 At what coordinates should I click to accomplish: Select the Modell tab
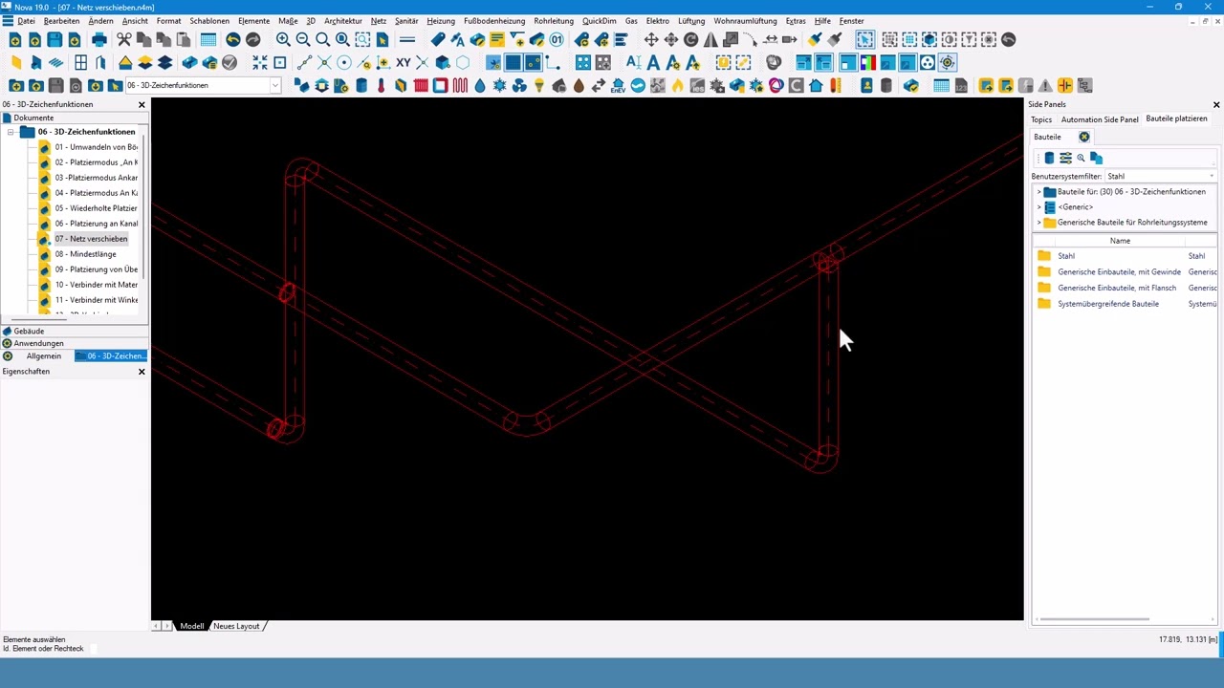click(x=192, y=626)
